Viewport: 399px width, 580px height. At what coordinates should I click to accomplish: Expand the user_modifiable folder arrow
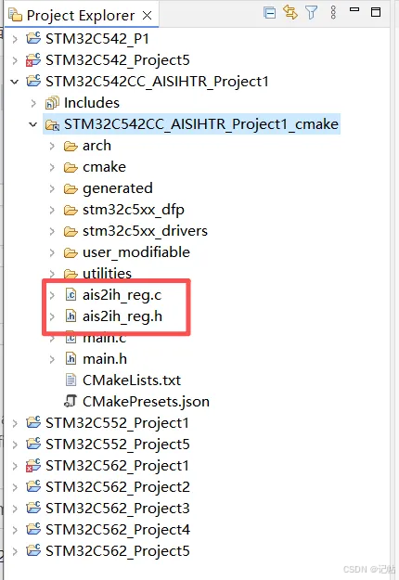click(x=52, y=253)
